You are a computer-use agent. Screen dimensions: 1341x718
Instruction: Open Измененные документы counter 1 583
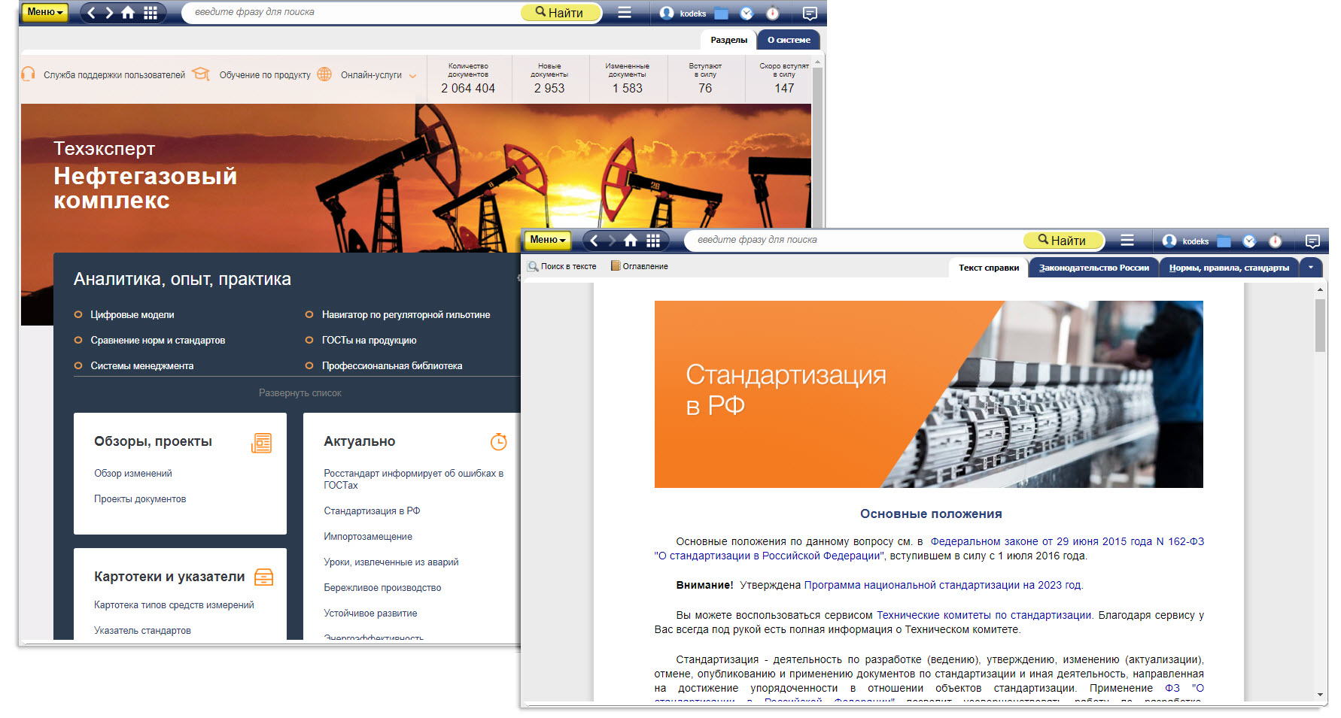coord(628,78)
